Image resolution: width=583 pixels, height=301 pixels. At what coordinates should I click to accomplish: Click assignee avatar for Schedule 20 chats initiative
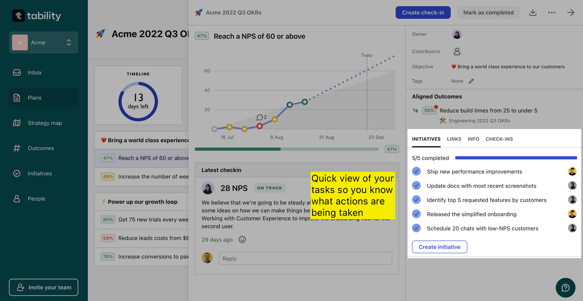pos(572,228)
